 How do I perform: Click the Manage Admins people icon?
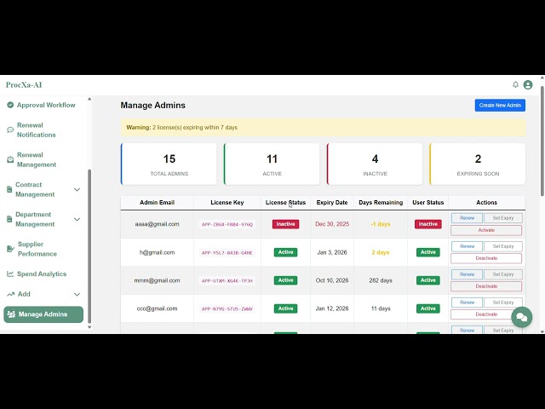[x=11, y=314]
